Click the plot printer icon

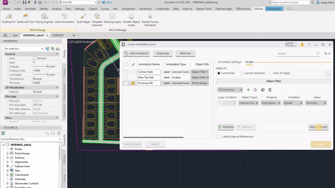40,3
